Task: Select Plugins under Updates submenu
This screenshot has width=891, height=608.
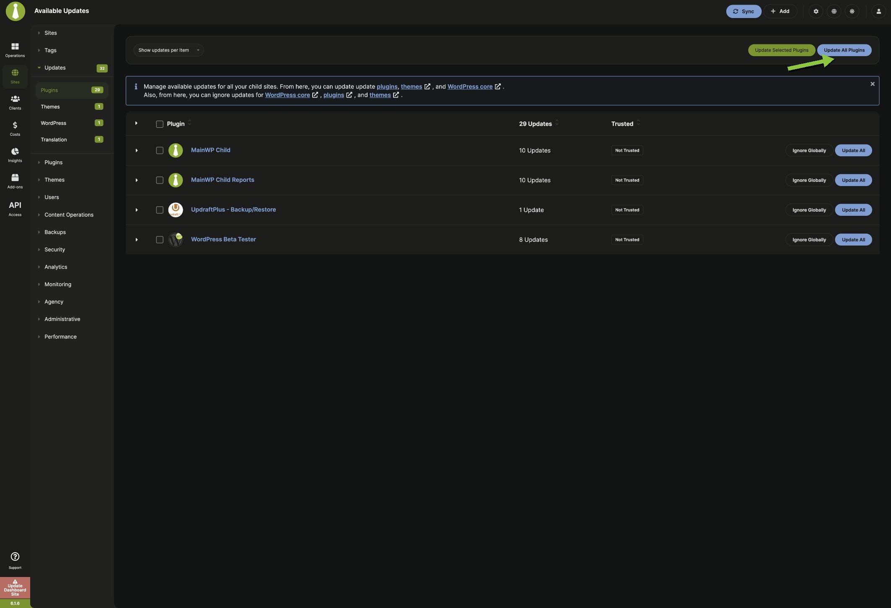Action: pyautogui.click(x=72, y=90)
